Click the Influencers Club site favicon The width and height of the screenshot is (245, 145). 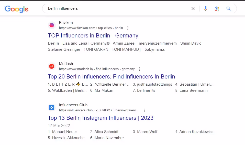tap(52, 108)
